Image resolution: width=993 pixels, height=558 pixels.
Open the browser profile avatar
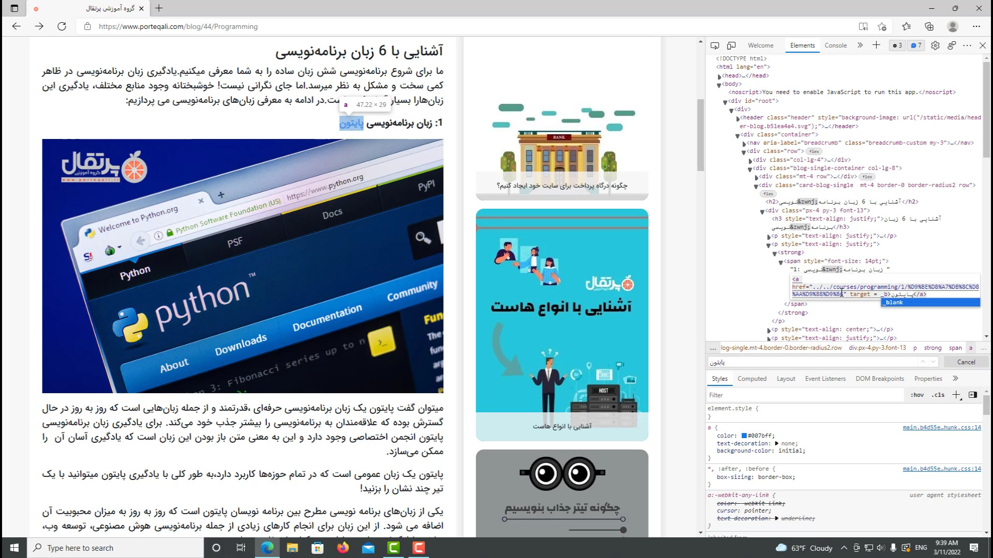pyautogui.click(x=953, y=26)
